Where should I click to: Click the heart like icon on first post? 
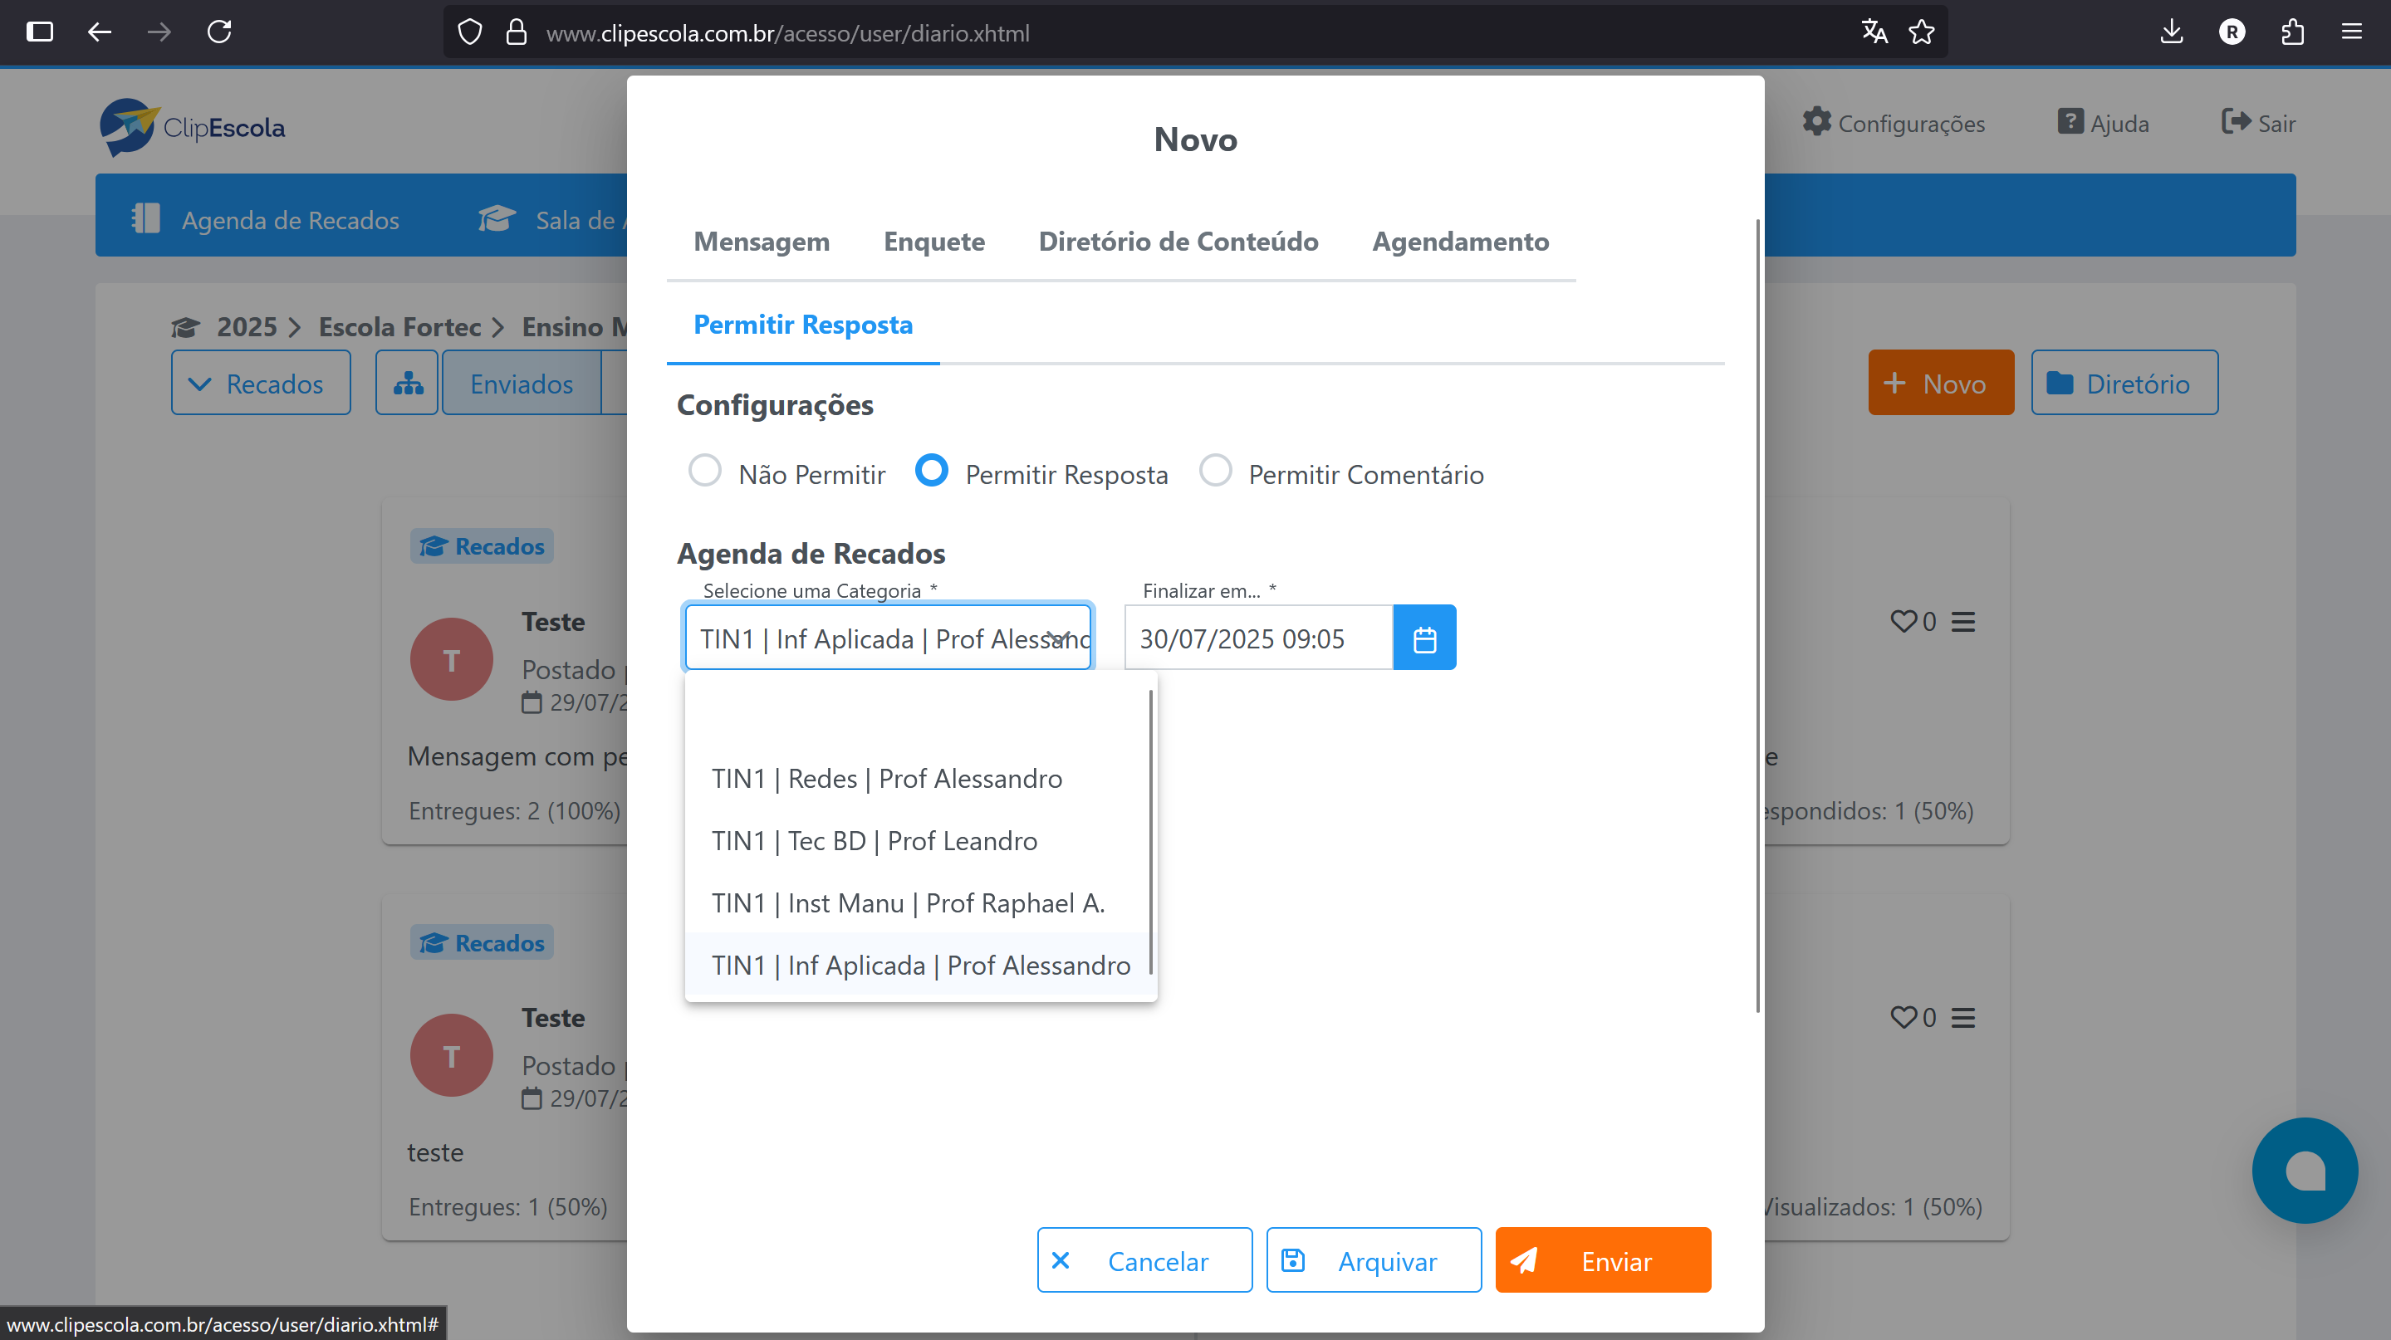[1903, 621]
